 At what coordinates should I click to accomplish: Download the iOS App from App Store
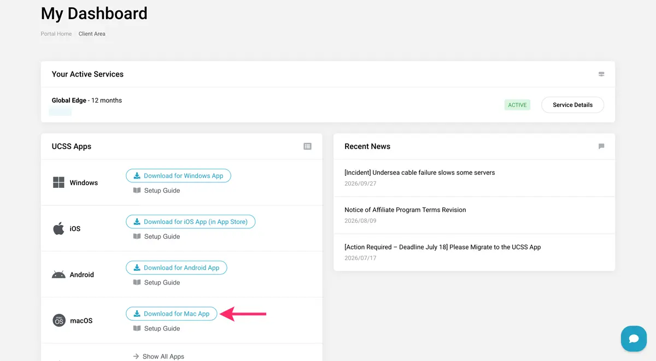pyautogui.click(x=190, y=222)
